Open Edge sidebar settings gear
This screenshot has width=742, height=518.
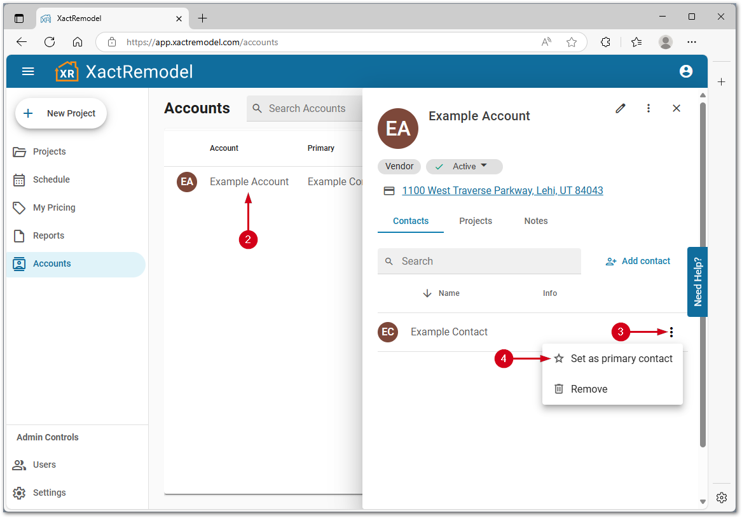[x=721, y=498]
